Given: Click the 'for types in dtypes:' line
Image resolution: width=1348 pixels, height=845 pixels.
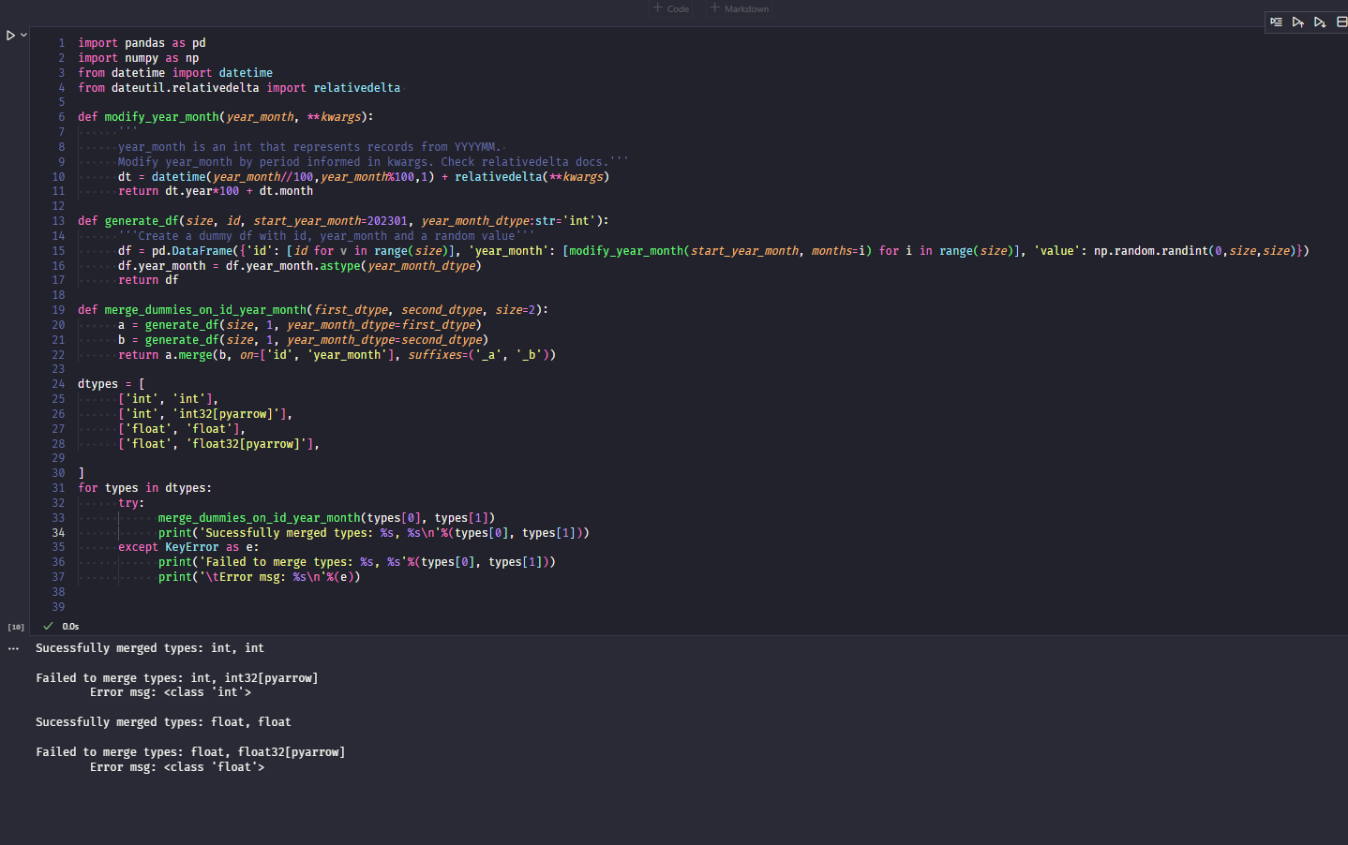Looking at the screenshot, I should tap(144, 488).
